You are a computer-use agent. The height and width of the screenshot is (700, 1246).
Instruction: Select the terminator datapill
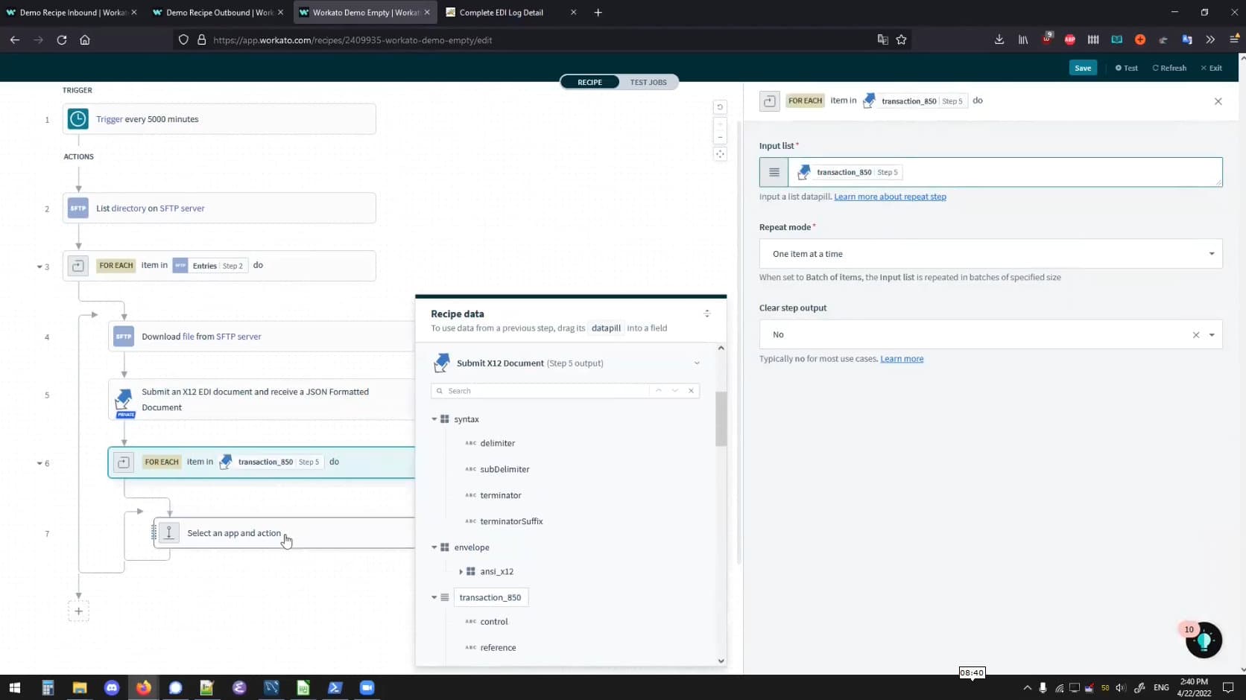tap(500, 495)
